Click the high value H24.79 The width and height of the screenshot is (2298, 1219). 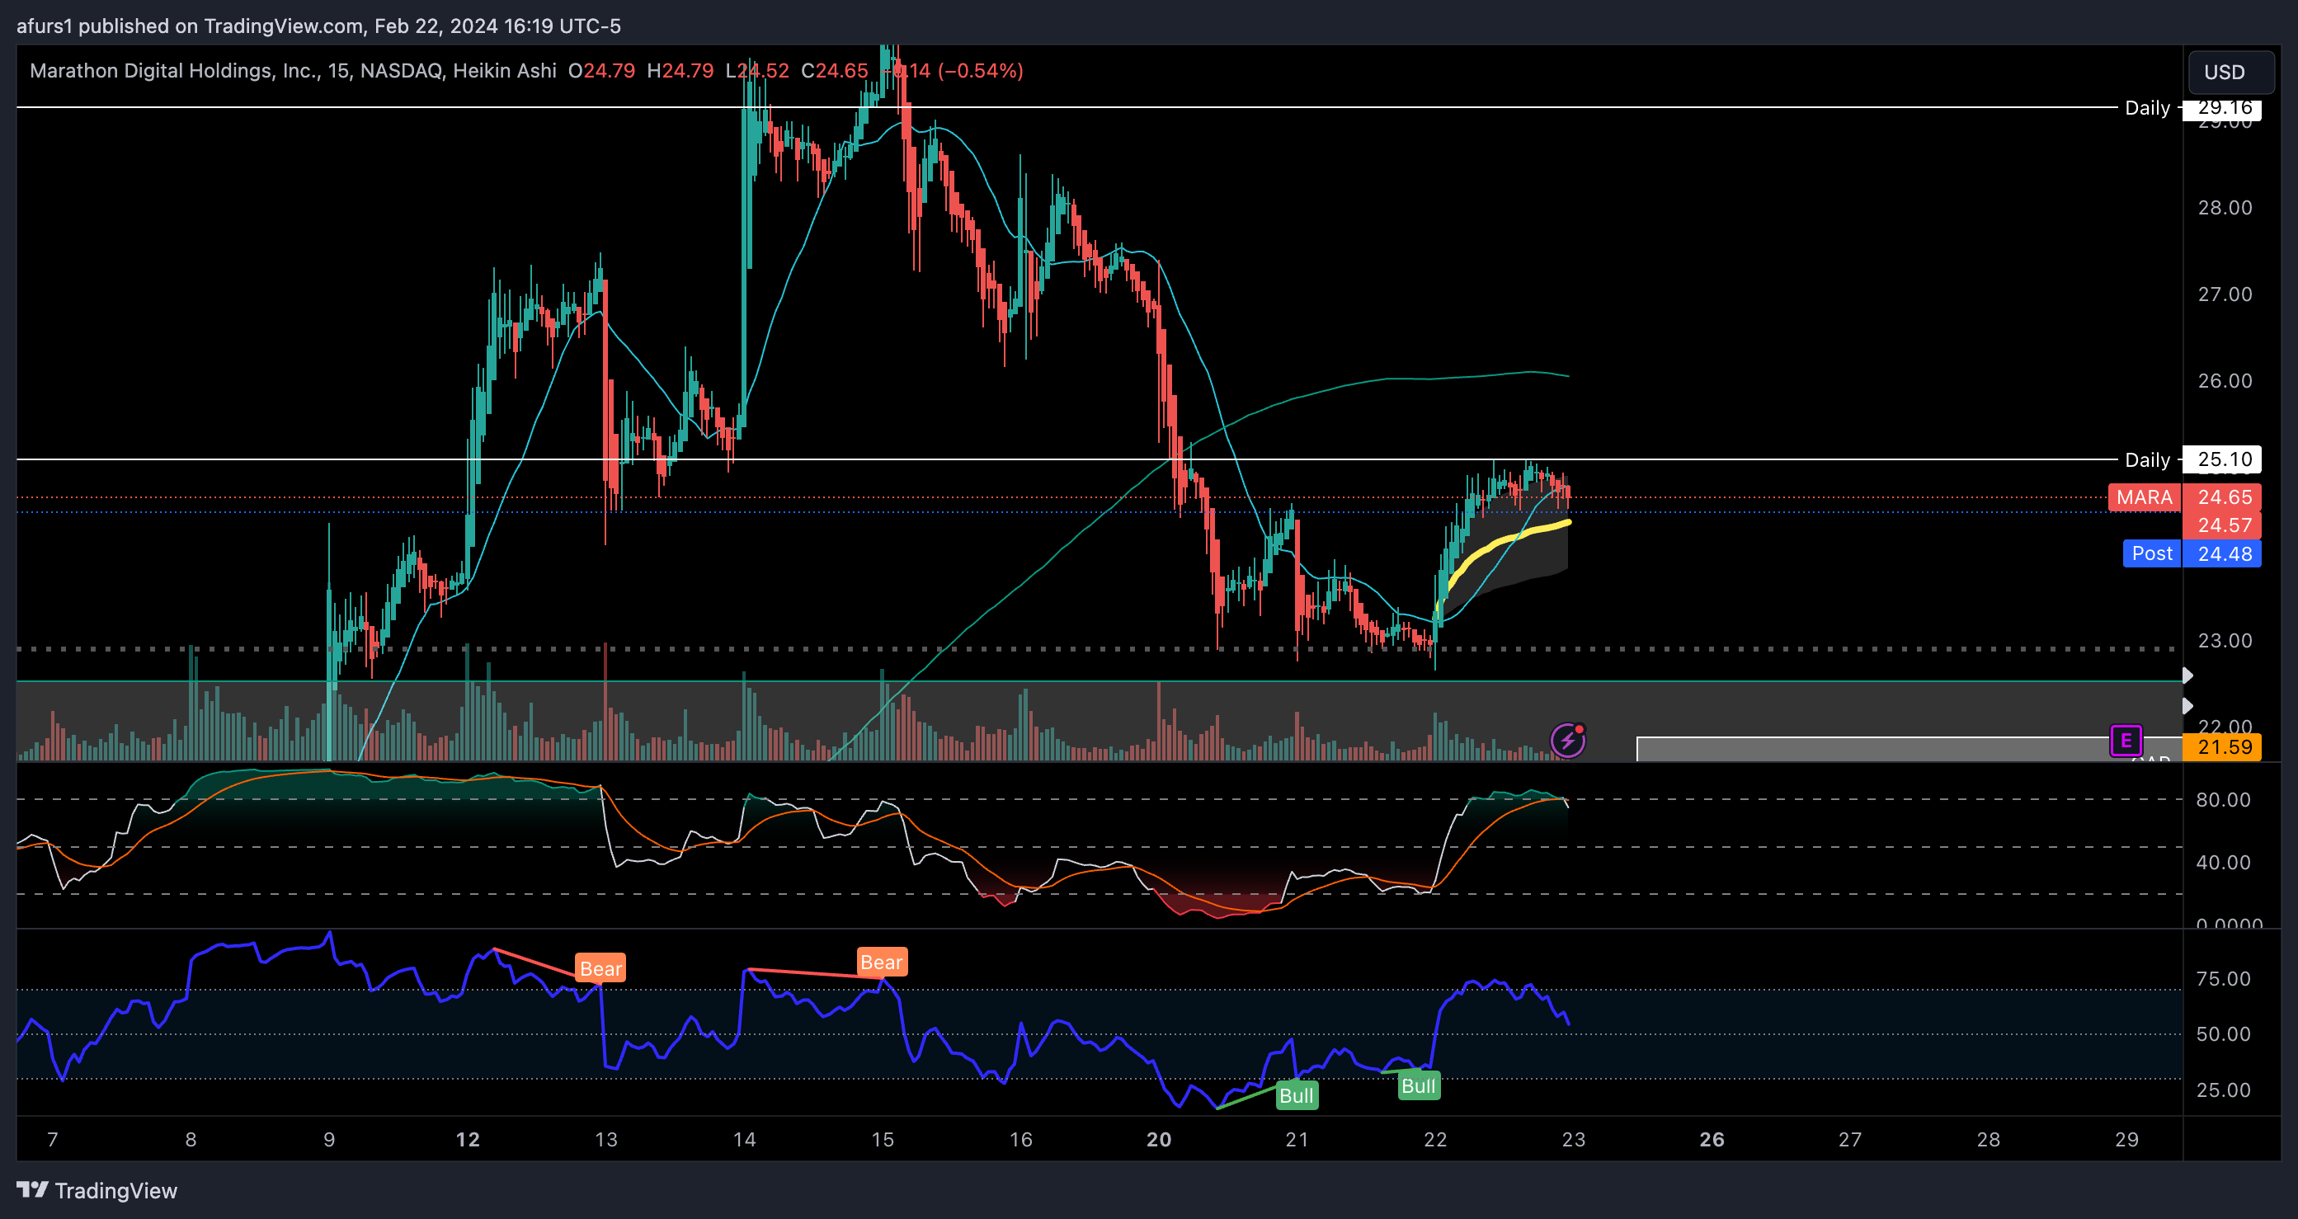(x=680, y=70)
